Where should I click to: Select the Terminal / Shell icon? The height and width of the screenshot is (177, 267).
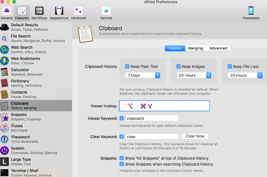4,173
